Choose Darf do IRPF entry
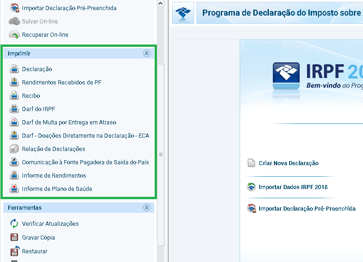The image size is (363, 262). 39,109
